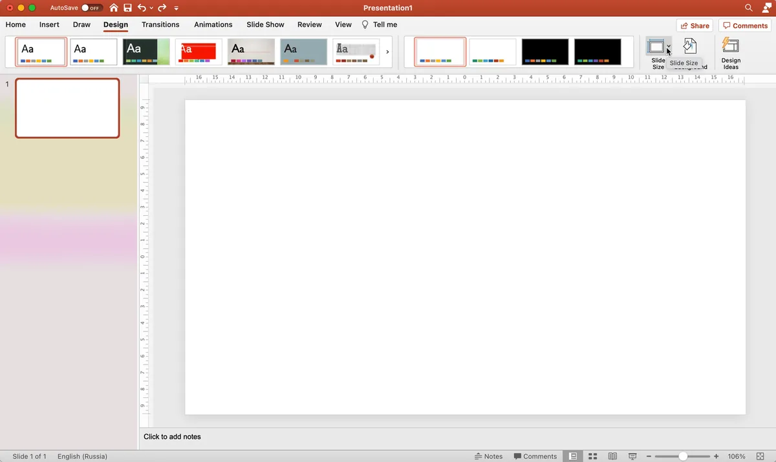Undo the last action
The width and height of the screenshot is (776, 462).
coord(142,8)
